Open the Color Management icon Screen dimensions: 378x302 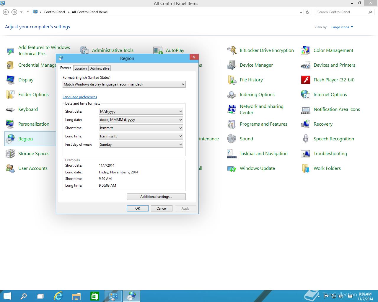pos(306,50)
